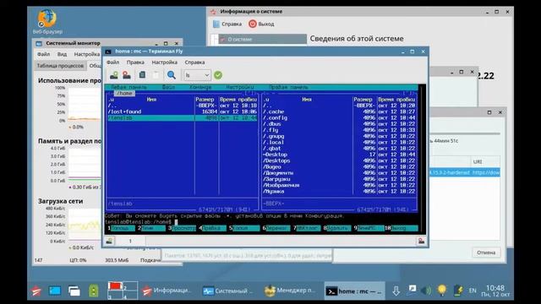Image resolution: width=541 pixels, height=304 pixels.
Task: Click F8 Удалить key in mc bar
Action: (337, 228)
